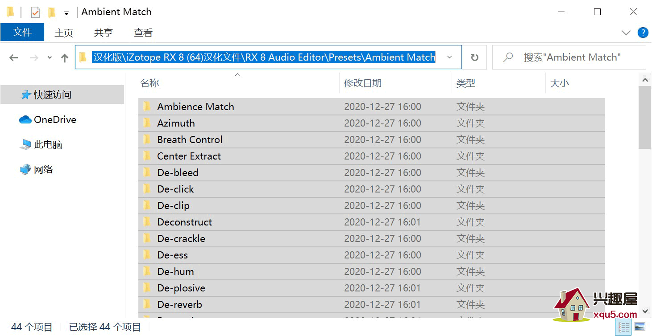Switch to the 查看 ribbon tab

pyautogui.click(x=143, y=33)
